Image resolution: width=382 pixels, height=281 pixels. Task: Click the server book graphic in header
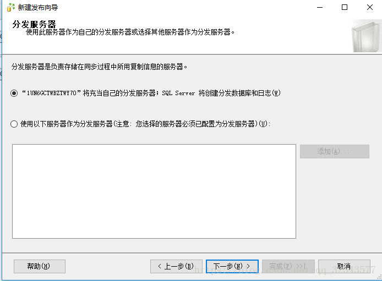point(366,36)
